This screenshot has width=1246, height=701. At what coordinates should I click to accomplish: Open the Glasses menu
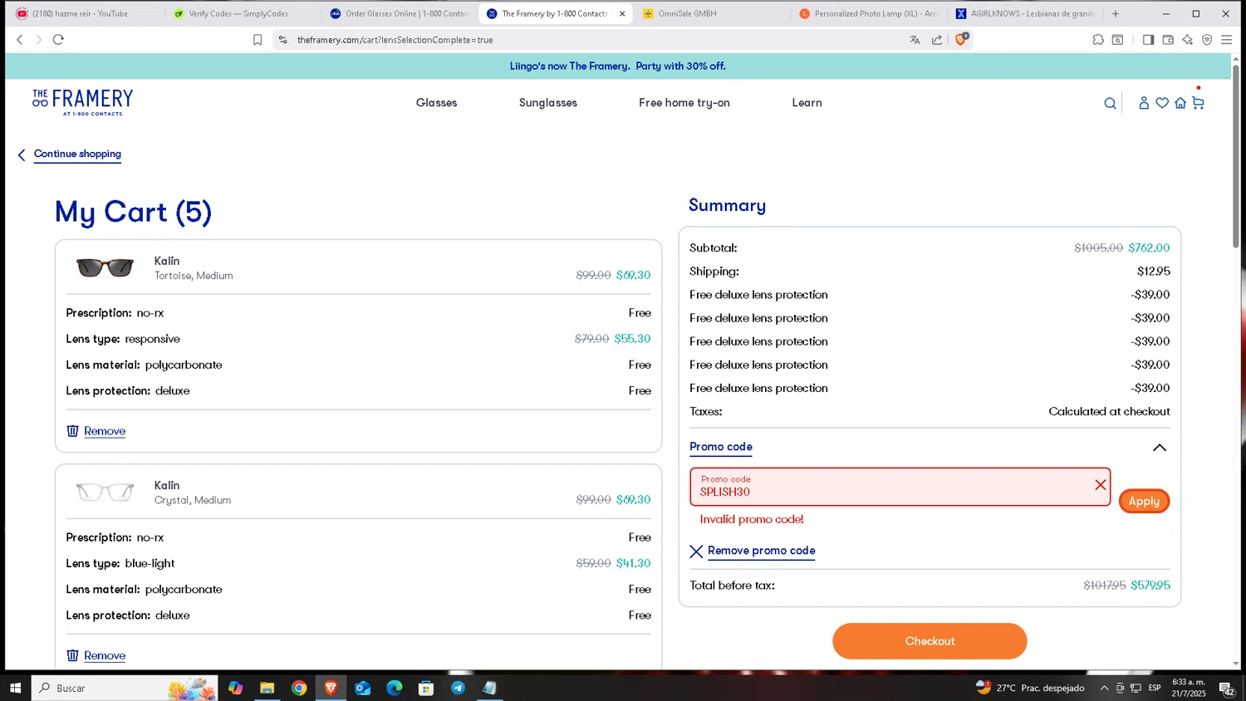pos(437,103)
